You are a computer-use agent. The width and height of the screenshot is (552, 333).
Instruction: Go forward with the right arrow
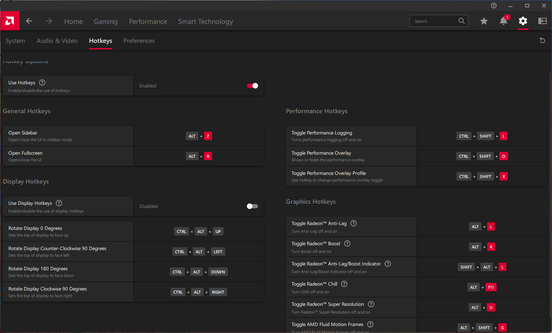(x=49, y=21)
